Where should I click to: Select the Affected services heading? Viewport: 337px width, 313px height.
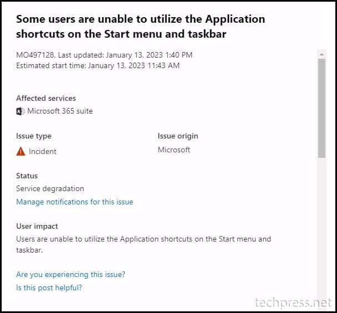click(46, 98)
